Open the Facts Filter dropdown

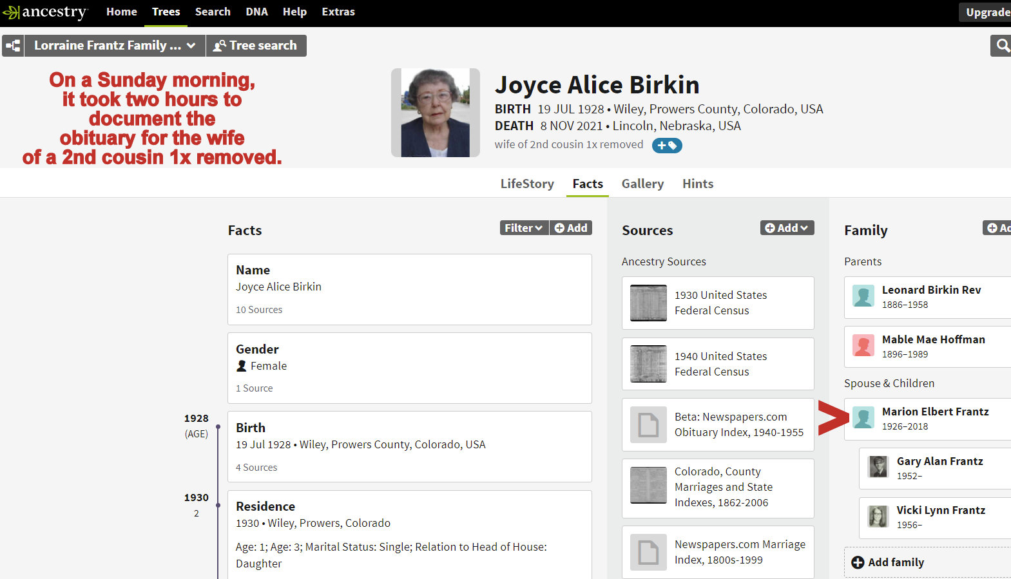523,228
